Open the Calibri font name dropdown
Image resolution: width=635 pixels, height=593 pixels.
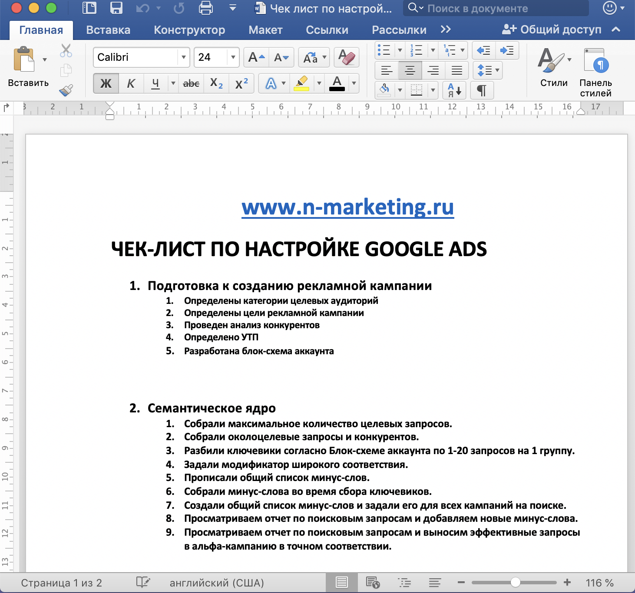pyautogui.click(x=184, y=57)
